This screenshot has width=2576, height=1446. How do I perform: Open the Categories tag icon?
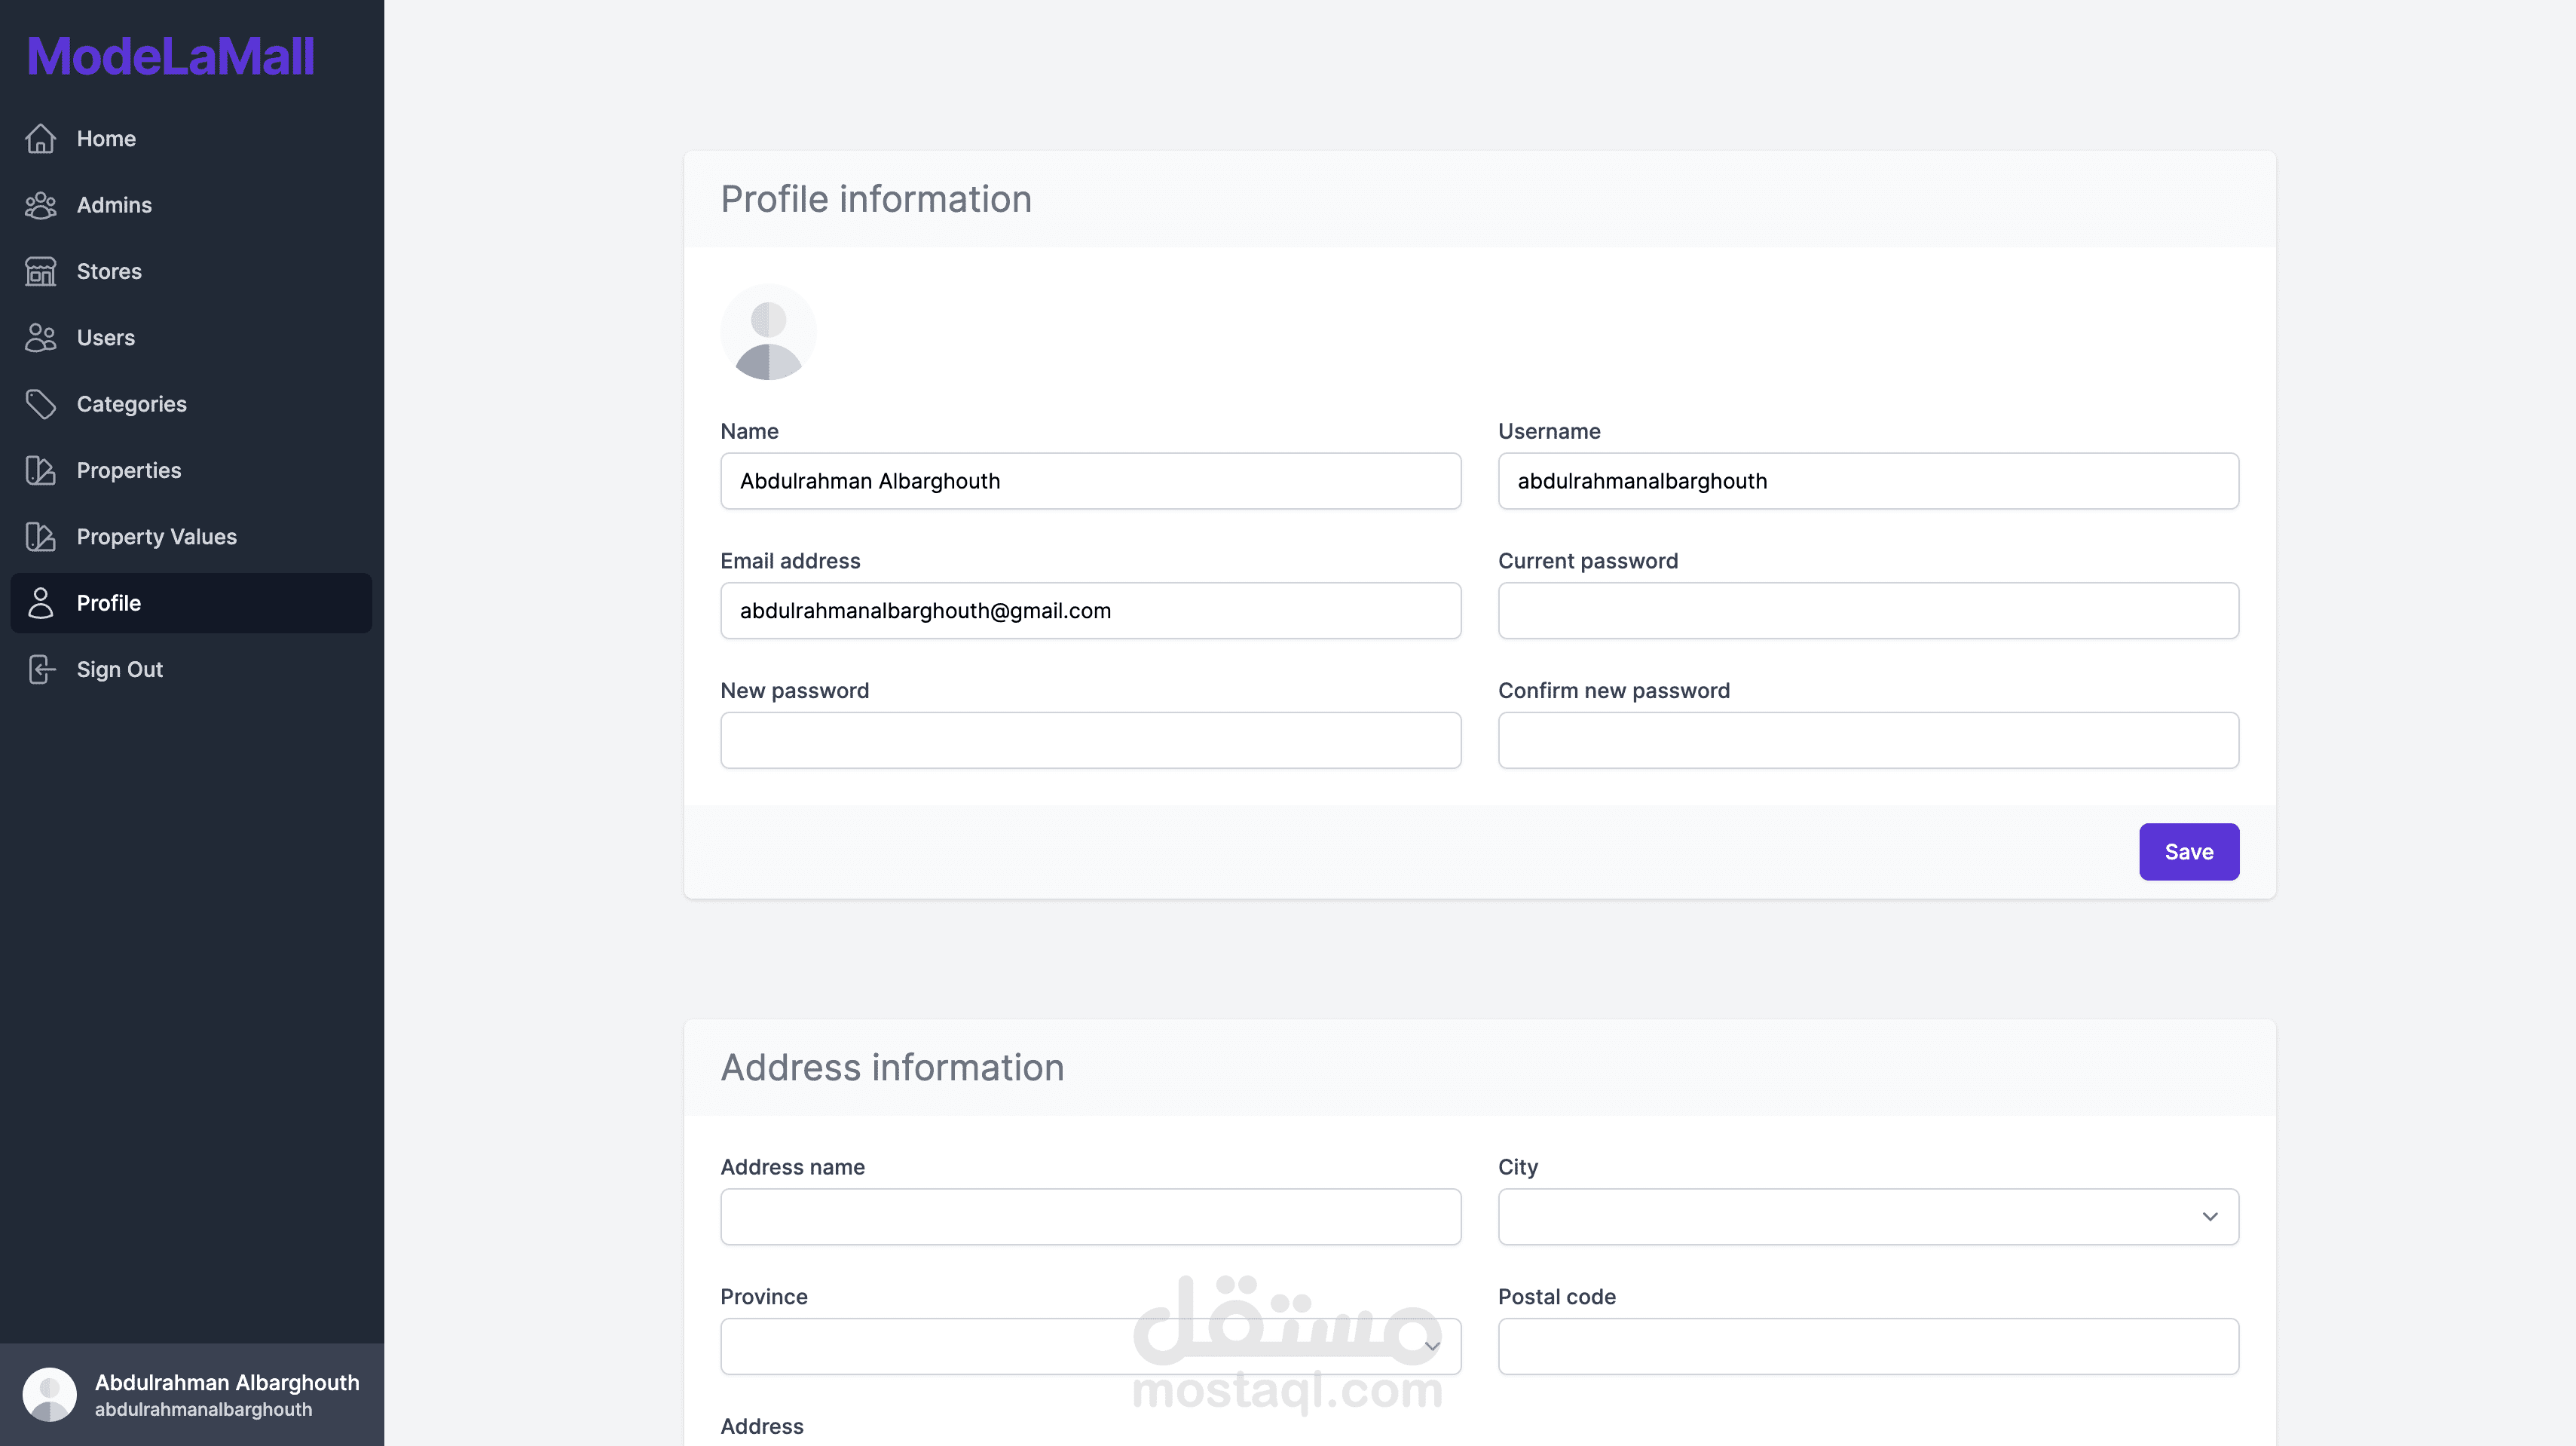point(41,404)
